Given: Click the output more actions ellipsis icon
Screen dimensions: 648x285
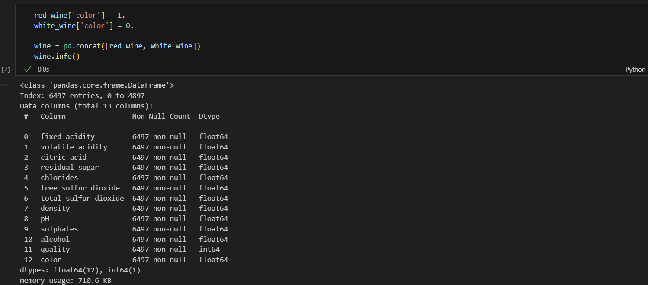Looking at the screenshot, I should (4, 85).
